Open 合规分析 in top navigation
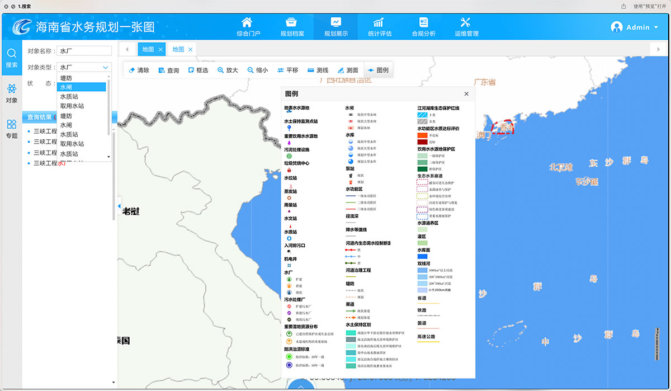Image resolution: width=671 pixels, height=391 pixels. coord(423,27)
